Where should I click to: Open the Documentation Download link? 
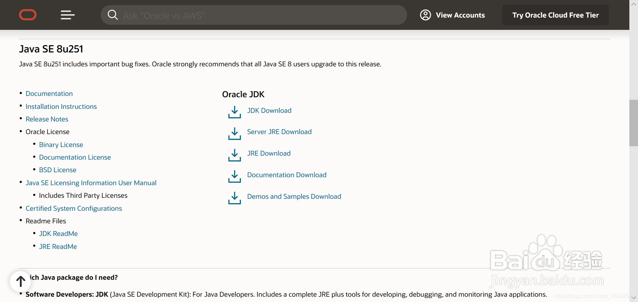pos(287,175)
